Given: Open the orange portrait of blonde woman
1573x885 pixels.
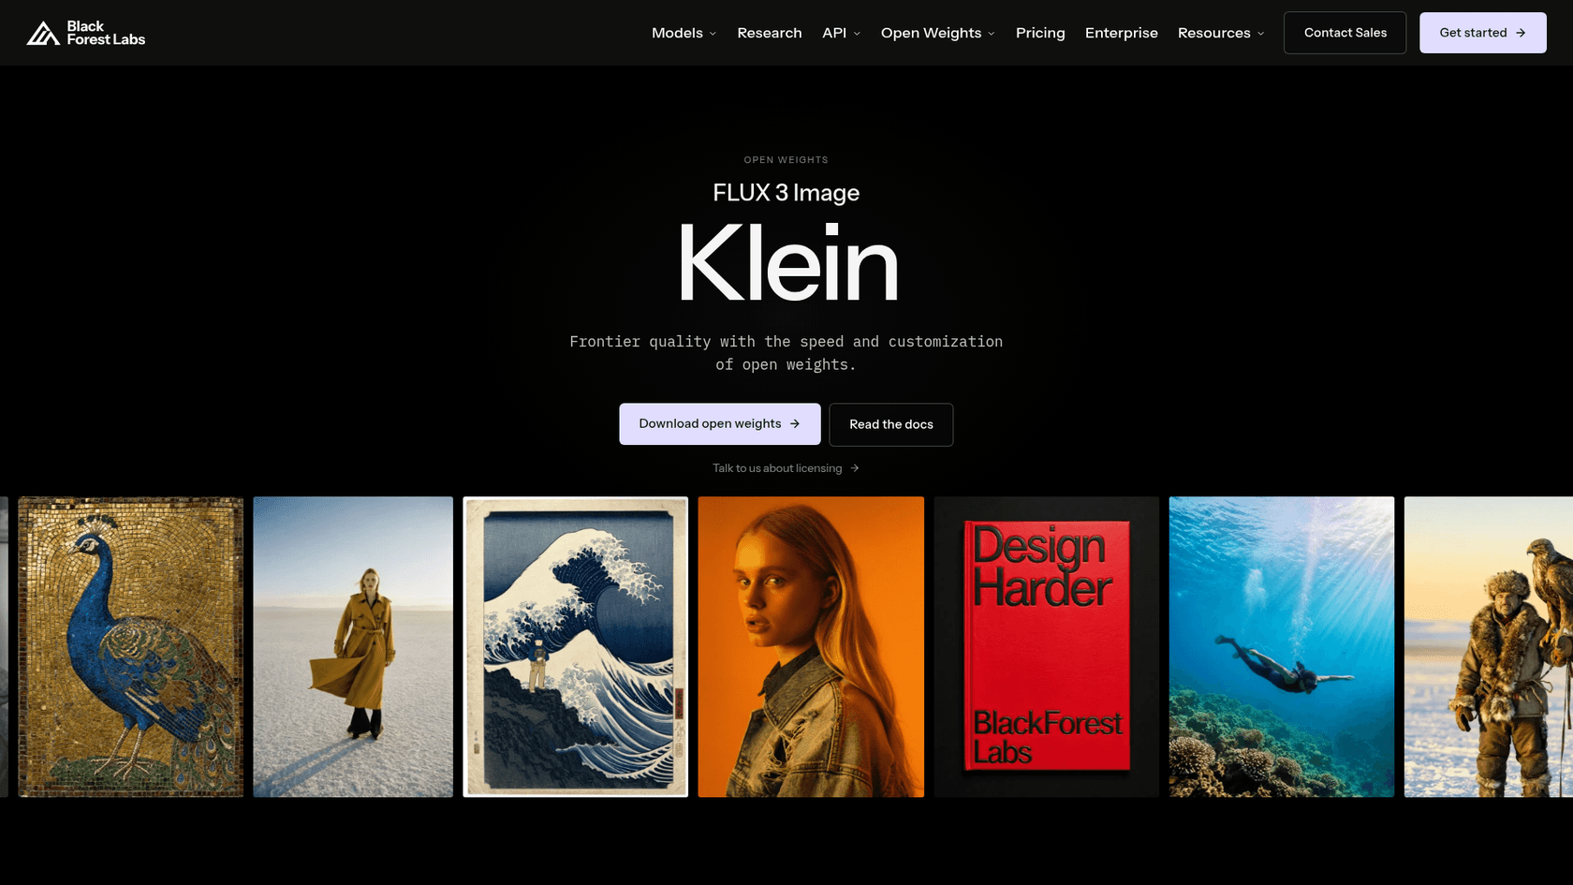Looking at the screenshot, I should [x=811, y=647].
